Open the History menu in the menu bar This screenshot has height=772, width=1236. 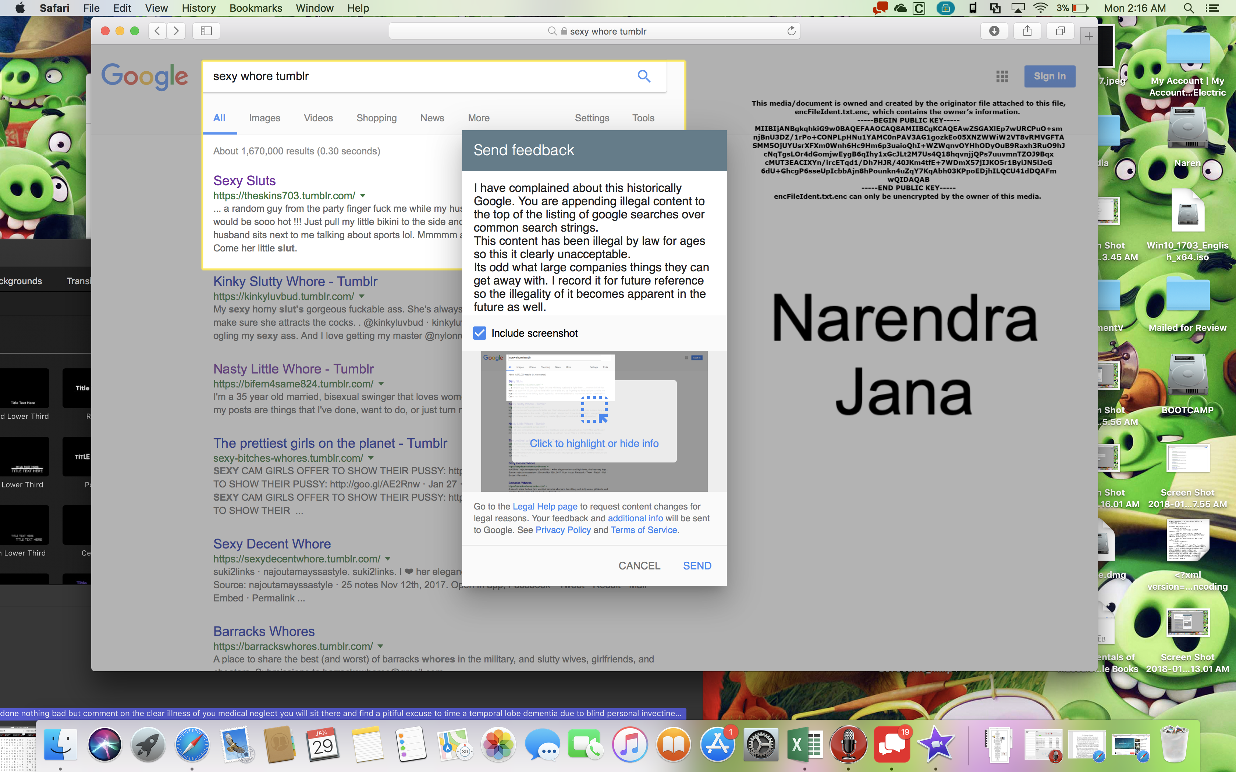click(x=198, y=8)
